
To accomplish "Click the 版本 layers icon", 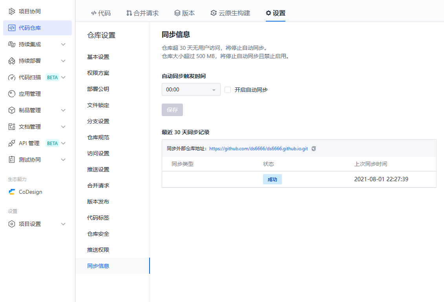I will tap(177, 13).
